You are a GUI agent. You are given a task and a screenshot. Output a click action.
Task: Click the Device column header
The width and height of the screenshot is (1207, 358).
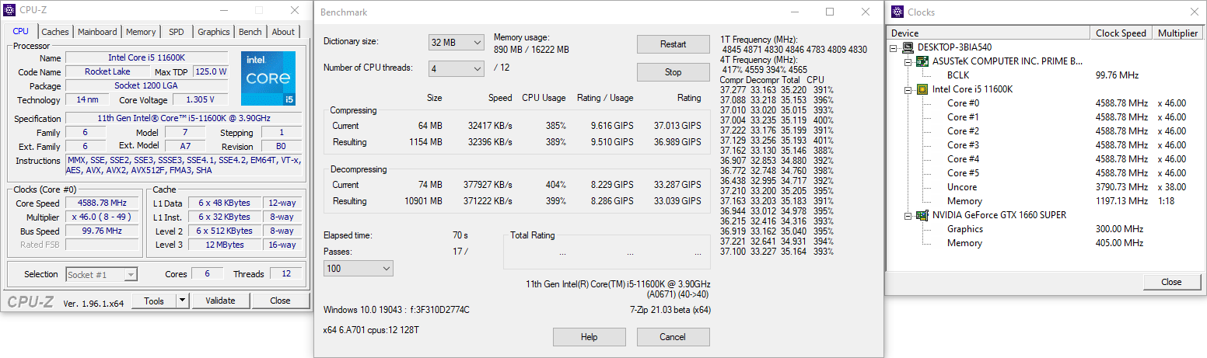click(x=988, y=33)
